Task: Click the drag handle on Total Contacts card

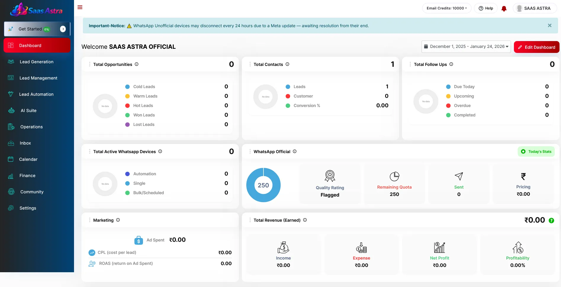Action: tap(250, 64)
